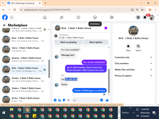Send a thumbs-up like
159x119 pixels.
pyautogui.click(x=107, y=100)
